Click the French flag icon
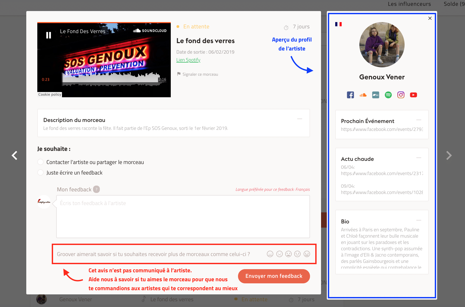This screenshot has height=307, width=465. coord(338,24)
